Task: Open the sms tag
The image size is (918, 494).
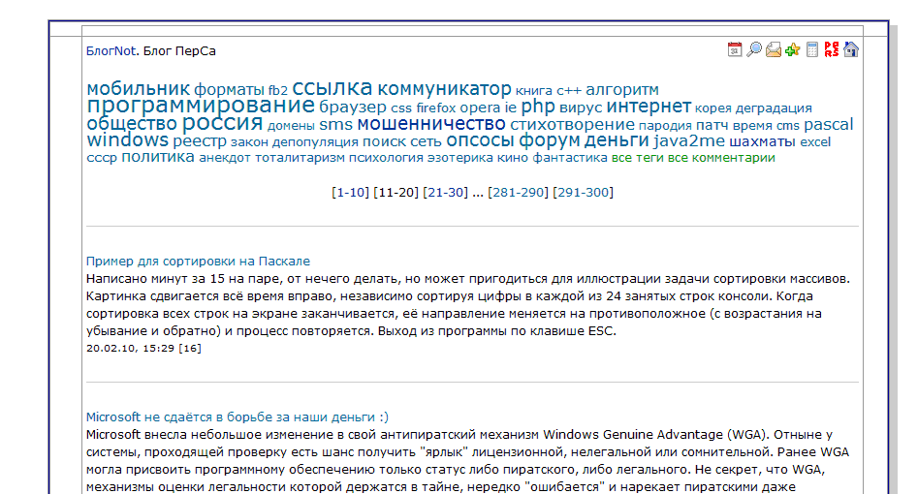Action: click(x=336, y=125)
